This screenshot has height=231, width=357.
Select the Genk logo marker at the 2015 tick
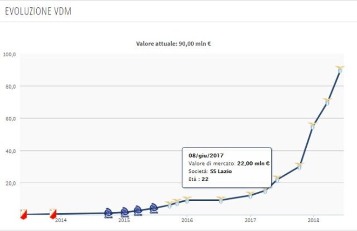click(x=125, y=212)
